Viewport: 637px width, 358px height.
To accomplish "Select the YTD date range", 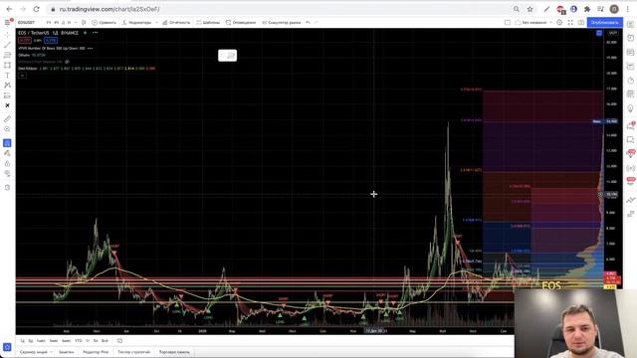I will (x=79, y=340).
